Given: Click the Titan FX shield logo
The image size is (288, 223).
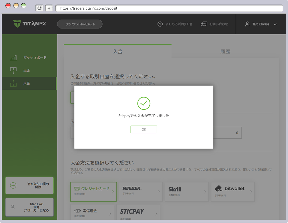Looking at the screenshot, I should click(17, 23).
